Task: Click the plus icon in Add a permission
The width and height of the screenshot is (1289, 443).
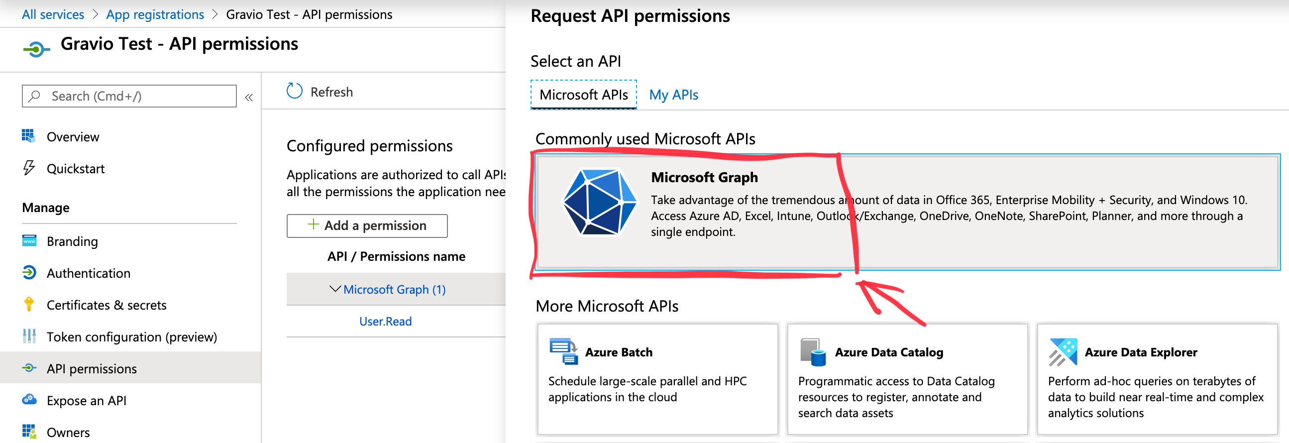Action: (x=313, y=225)
